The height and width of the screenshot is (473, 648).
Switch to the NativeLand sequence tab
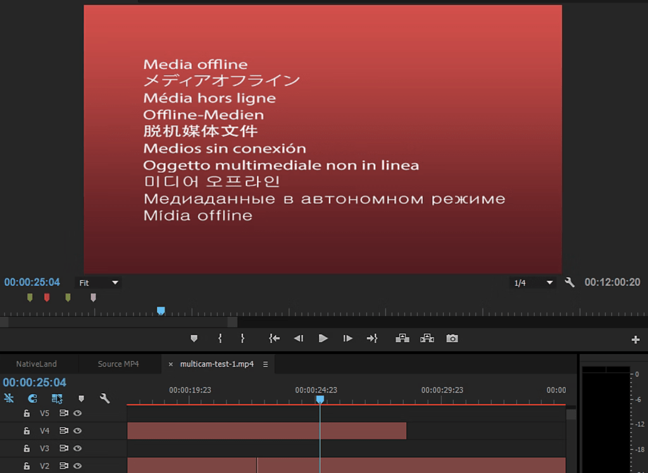(36, 364)
